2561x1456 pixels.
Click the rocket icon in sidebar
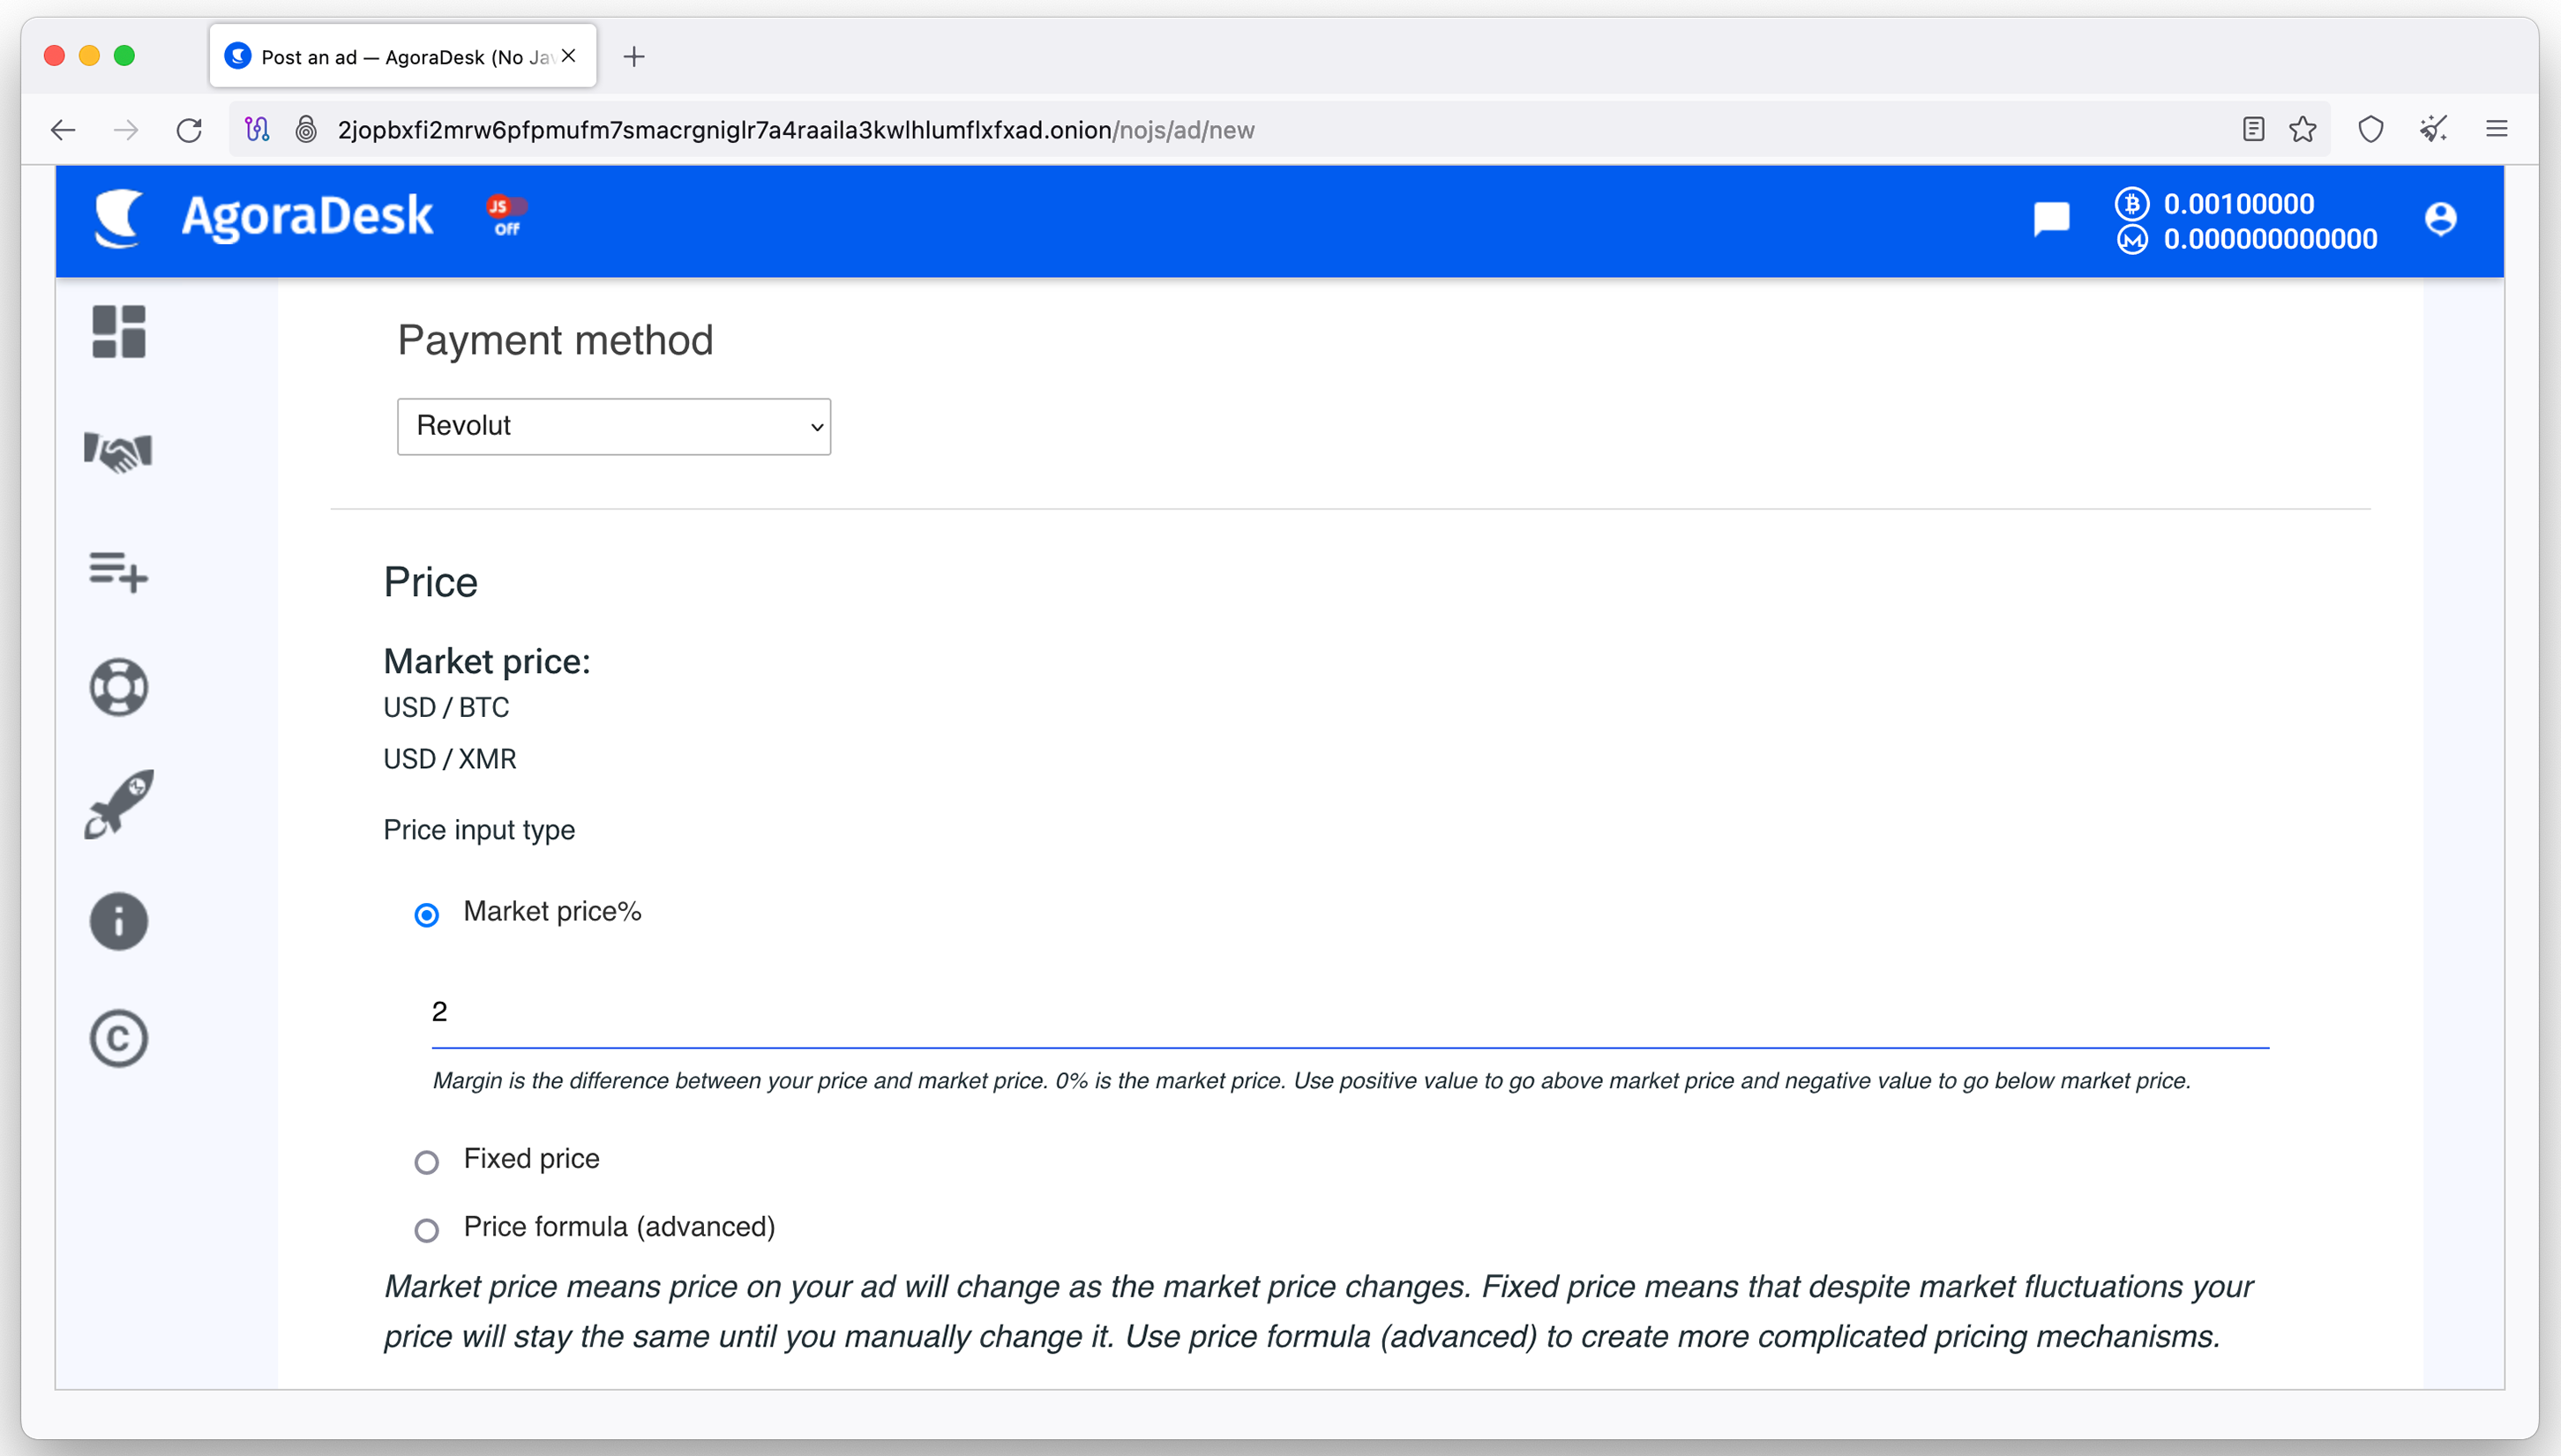click(x=119, y=804)
